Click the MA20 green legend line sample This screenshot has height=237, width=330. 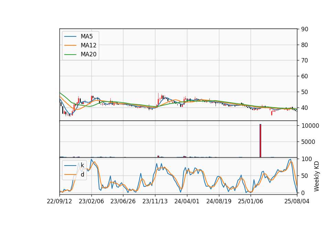[70, 54]
